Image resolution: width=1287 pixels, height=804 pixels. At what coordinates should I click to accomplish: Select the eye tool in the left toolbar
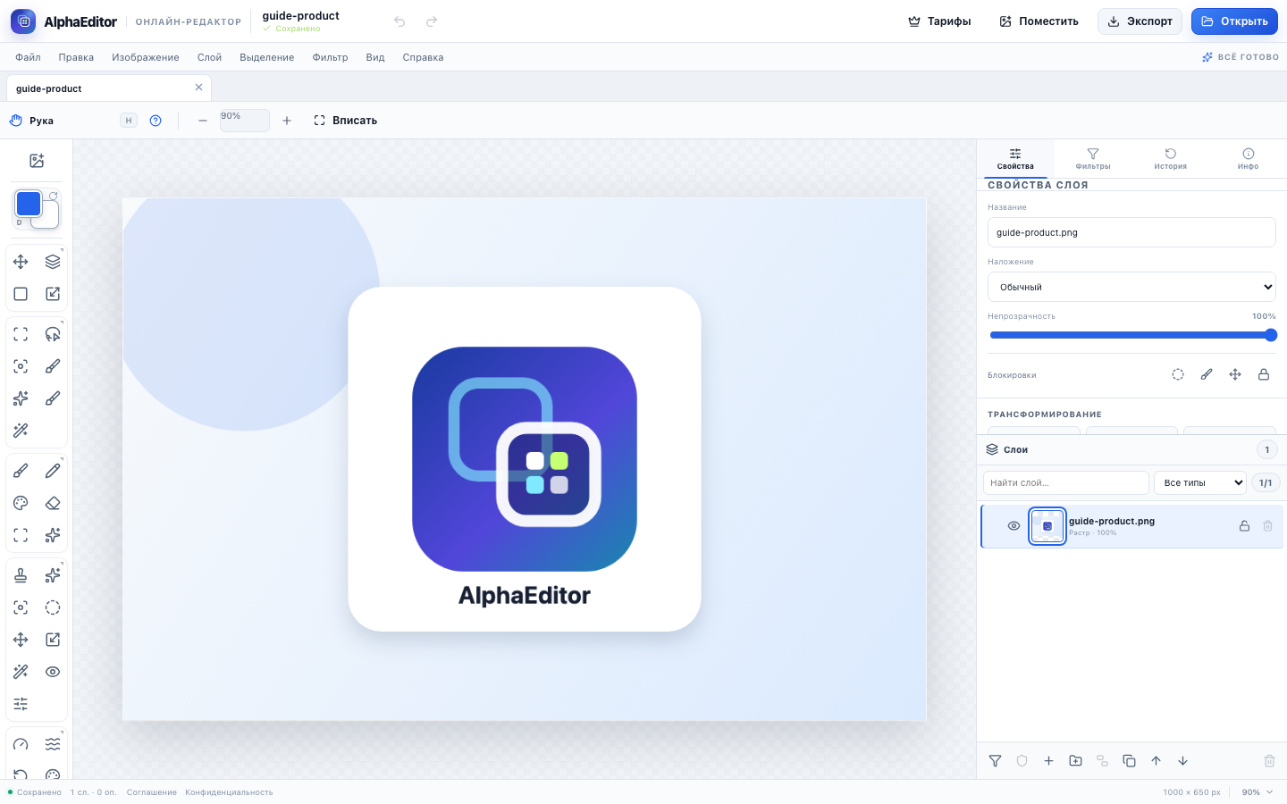(x=53, y=672)
